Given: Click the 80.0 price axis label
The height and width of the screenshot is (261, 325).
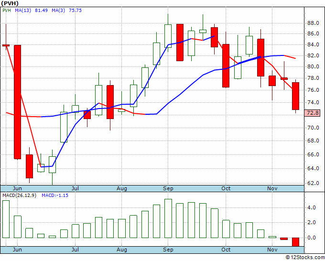Looking at the screenshot, I should [x=313, y=66].
